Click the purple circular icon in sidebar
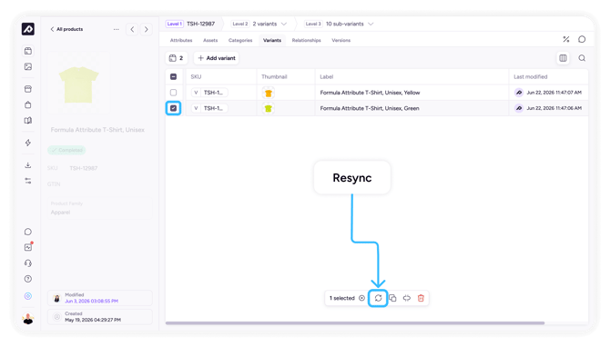This screenshot has height=347, width=610. click(x=28, y=296)
